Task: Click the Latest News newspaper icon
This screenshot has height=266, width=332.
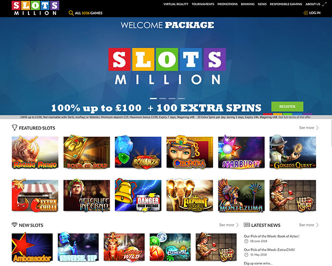Action: point(247,225)
